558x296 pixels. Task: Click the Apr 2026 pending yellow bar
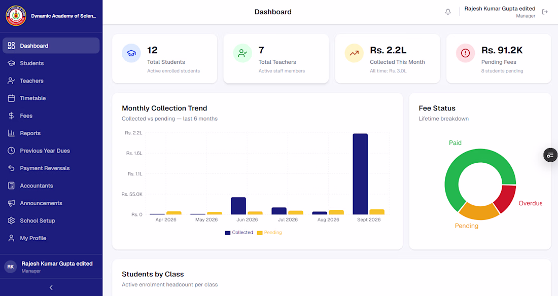pos(173,213)
